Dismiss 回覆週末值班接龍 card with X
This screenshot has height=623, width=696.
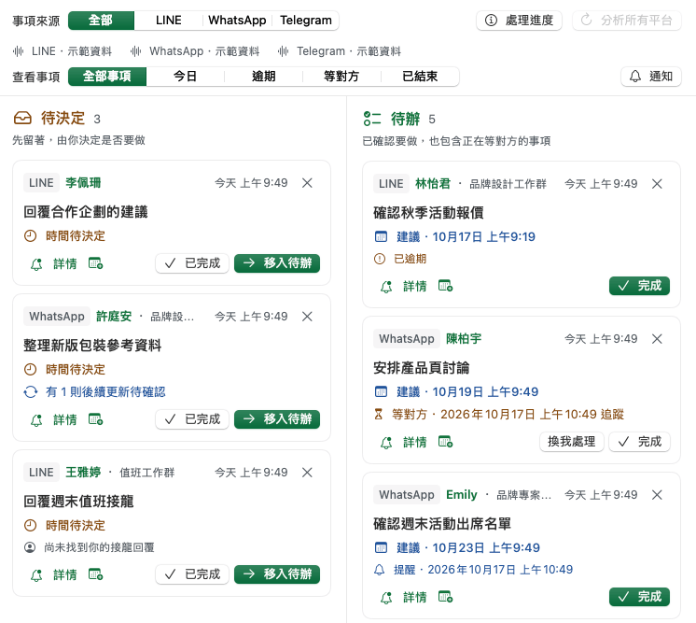(307, 473)
